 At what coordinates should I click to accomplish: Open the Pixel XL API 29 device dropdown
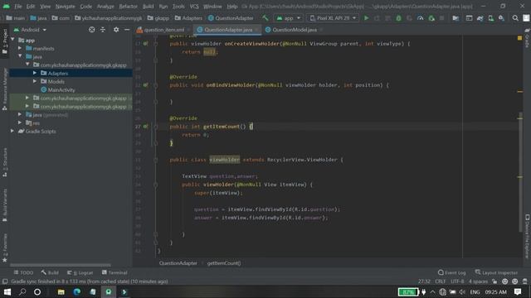(333, 18)
